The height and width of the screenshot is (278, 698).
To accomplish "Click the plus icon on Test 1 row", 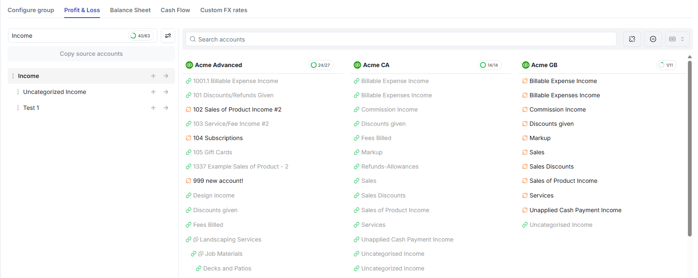I will click(153, 108).
